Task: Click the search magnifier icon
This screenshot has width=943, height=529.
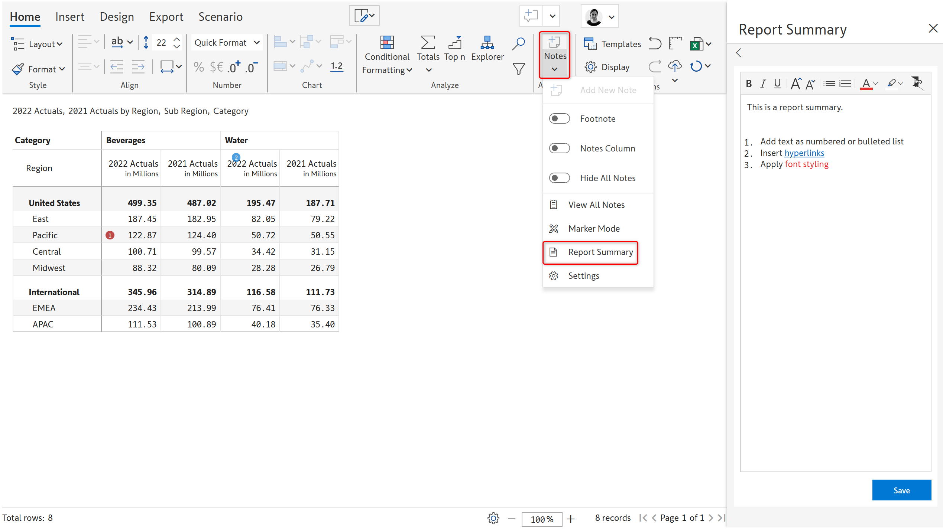Action: pyautogui.click(x=518, y=43)
